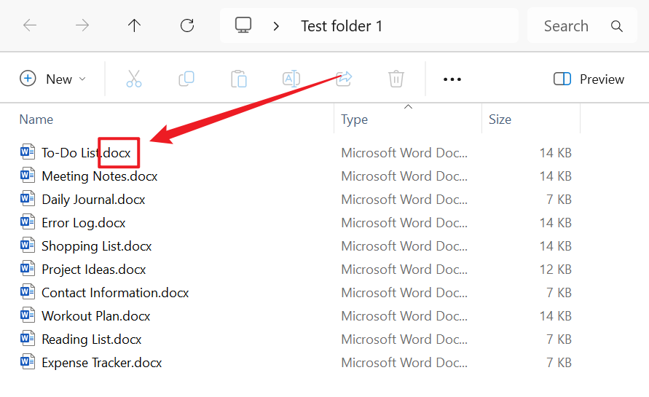Click the Forward navigation arrow

click(82, 26)
